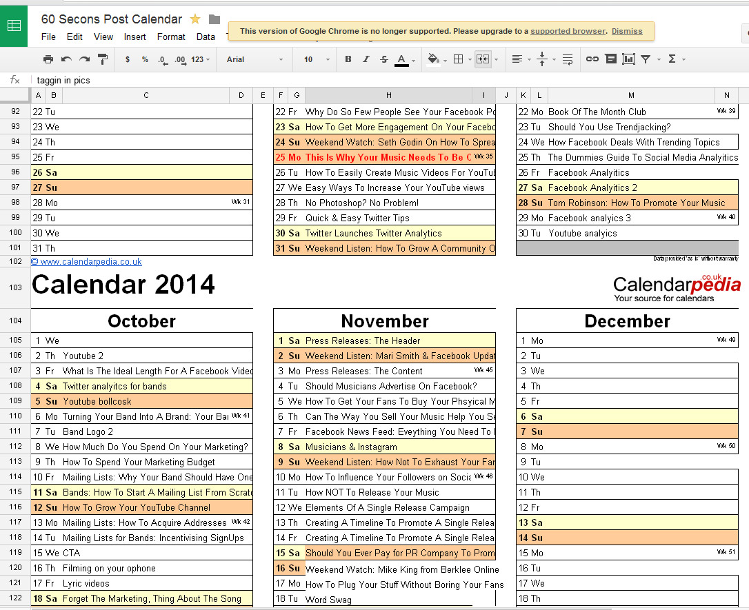Image resolution: width=749 pixels, height=610 pixels.
Task: Toggle bold formatting
Action: pyautogui.click(x=348, y=59)
